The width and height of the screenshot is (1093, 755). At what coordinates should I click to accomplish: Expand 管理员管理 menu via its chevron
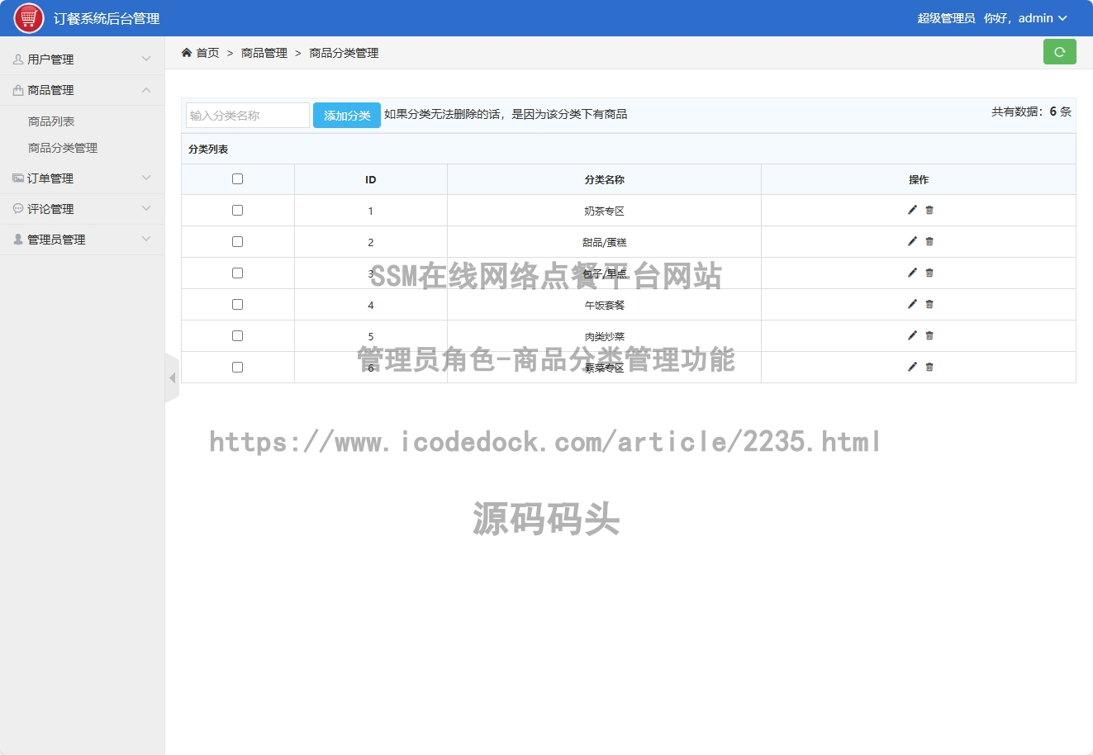click(x=146, y=240)
